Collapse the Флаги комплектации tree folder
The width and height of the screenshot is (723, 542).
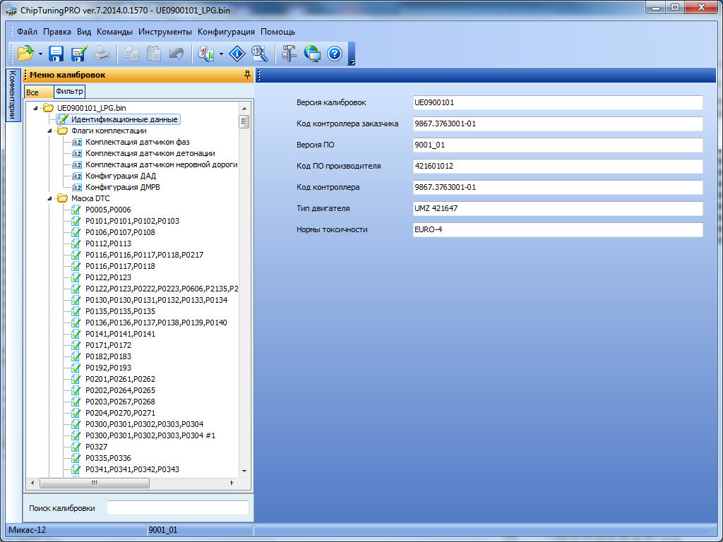click(x=49, y=131)
